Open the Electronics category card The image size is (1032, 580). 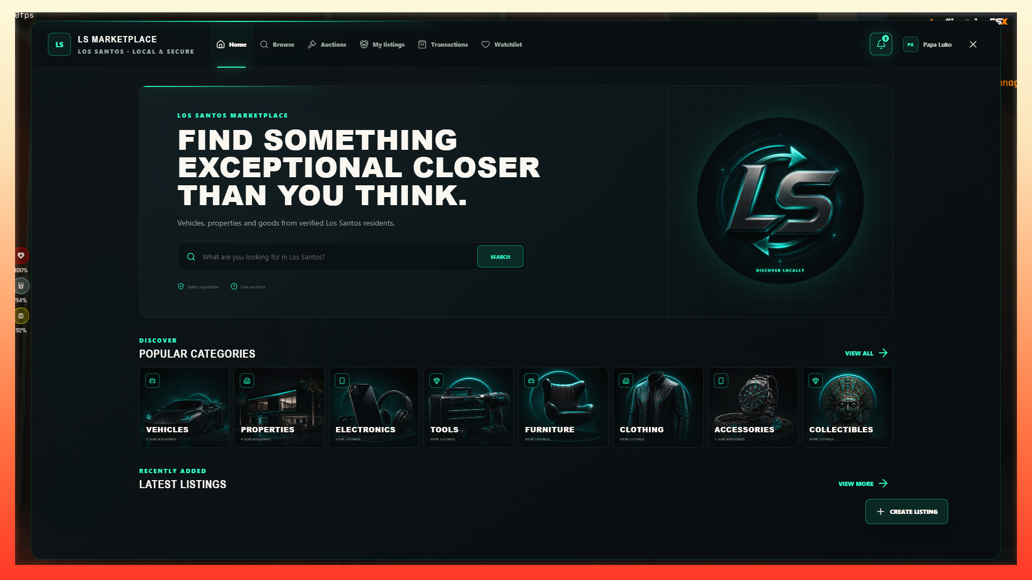pos(374,408)
